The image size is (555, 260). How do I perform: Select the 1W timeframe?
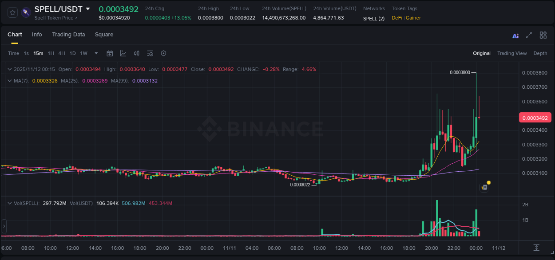point(83,53)
